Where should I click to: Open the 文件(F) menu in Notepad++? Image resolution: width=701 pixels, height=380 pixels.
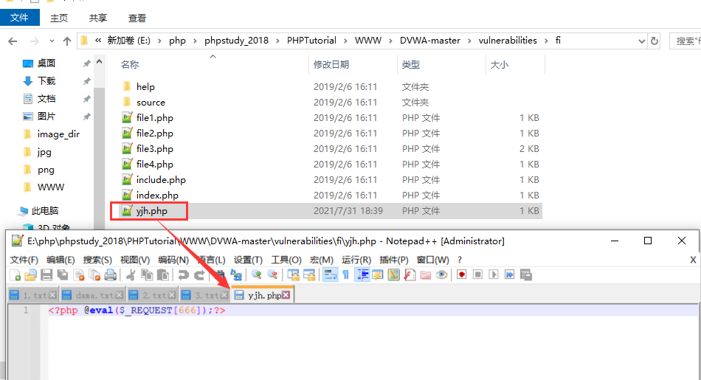[x=24, y=260]
